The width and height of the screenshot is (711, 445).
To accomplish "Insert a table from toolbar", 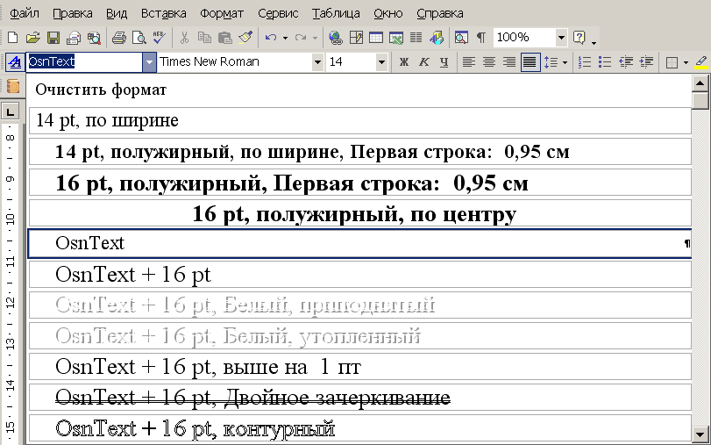I will 376,38.
